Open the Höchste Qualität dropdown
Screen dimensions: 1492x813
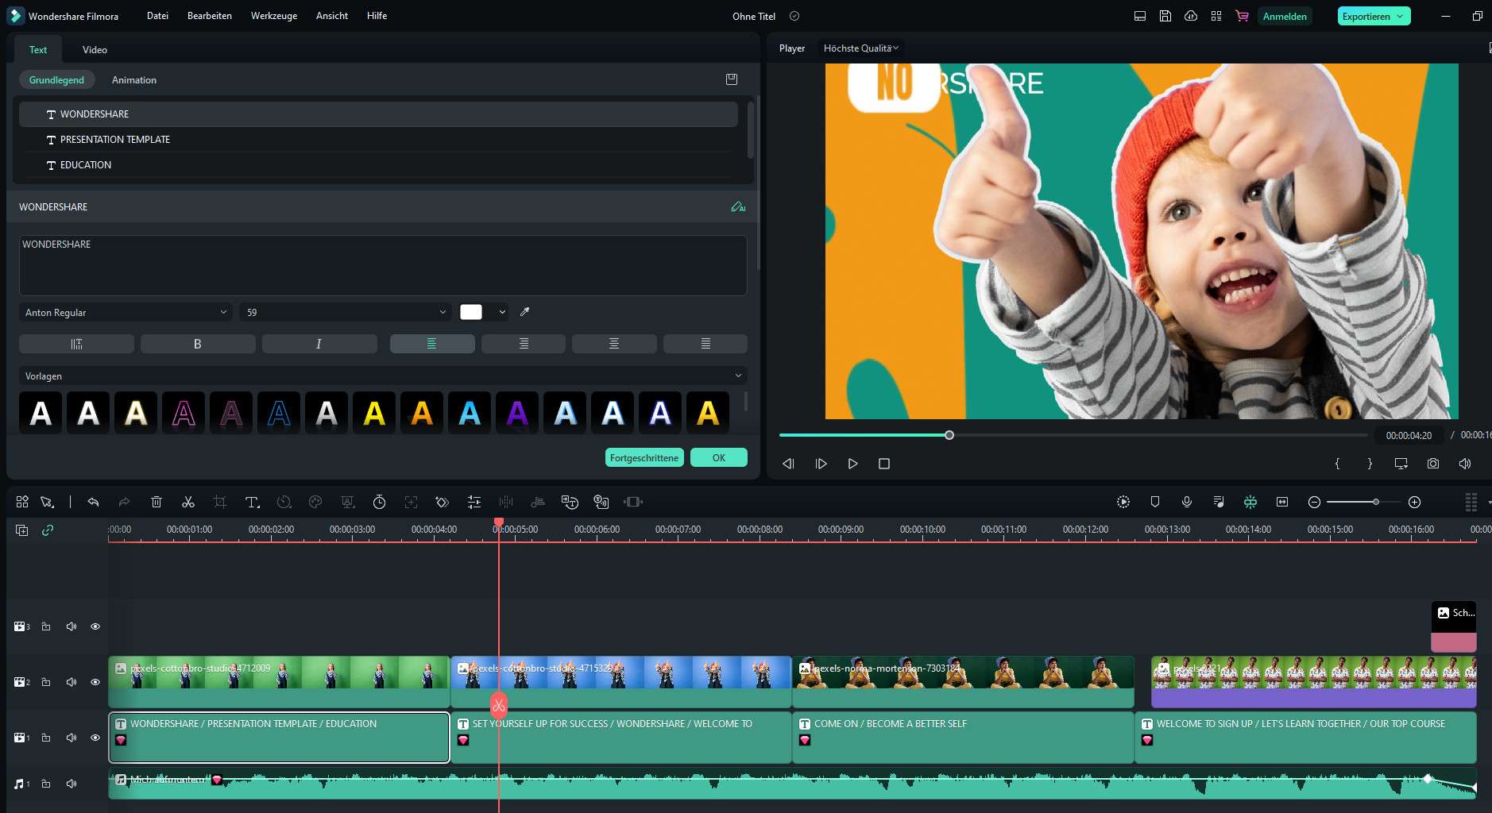point(861,48)
